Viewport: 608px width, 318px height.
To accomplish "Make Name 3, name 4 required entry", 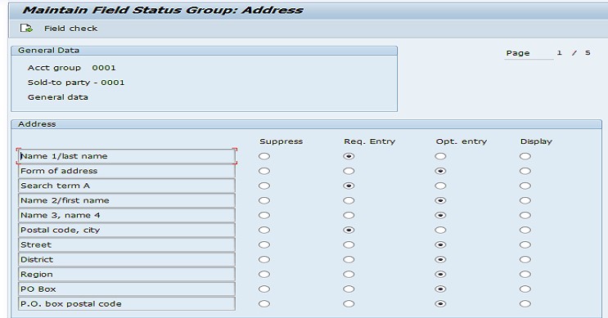I will pyautogui.click(x=349, y=215).
